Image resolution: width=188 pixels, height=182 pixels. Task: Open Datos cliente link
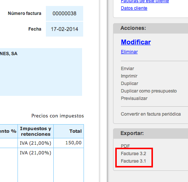134,8
